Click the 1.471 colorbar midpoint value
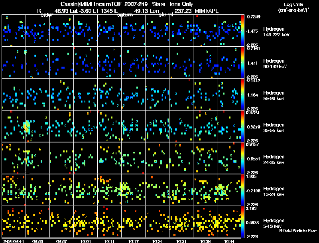The width and height of the screenshot is (319, 243). click(252, 63)
